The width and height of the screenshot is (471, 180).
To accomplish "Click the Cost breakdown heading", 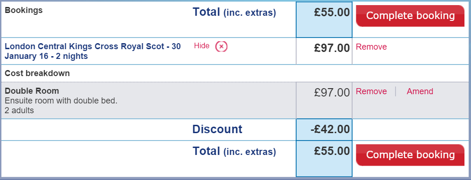I will (37, 73).
